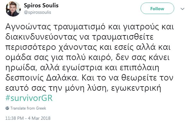Click the 4 Mar 2018 date

(39, 118)
